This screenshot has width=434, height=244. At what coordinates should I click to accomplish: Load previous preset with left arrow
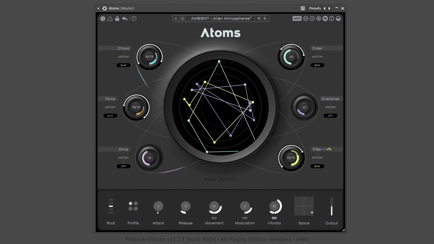(x=259, y=18)
